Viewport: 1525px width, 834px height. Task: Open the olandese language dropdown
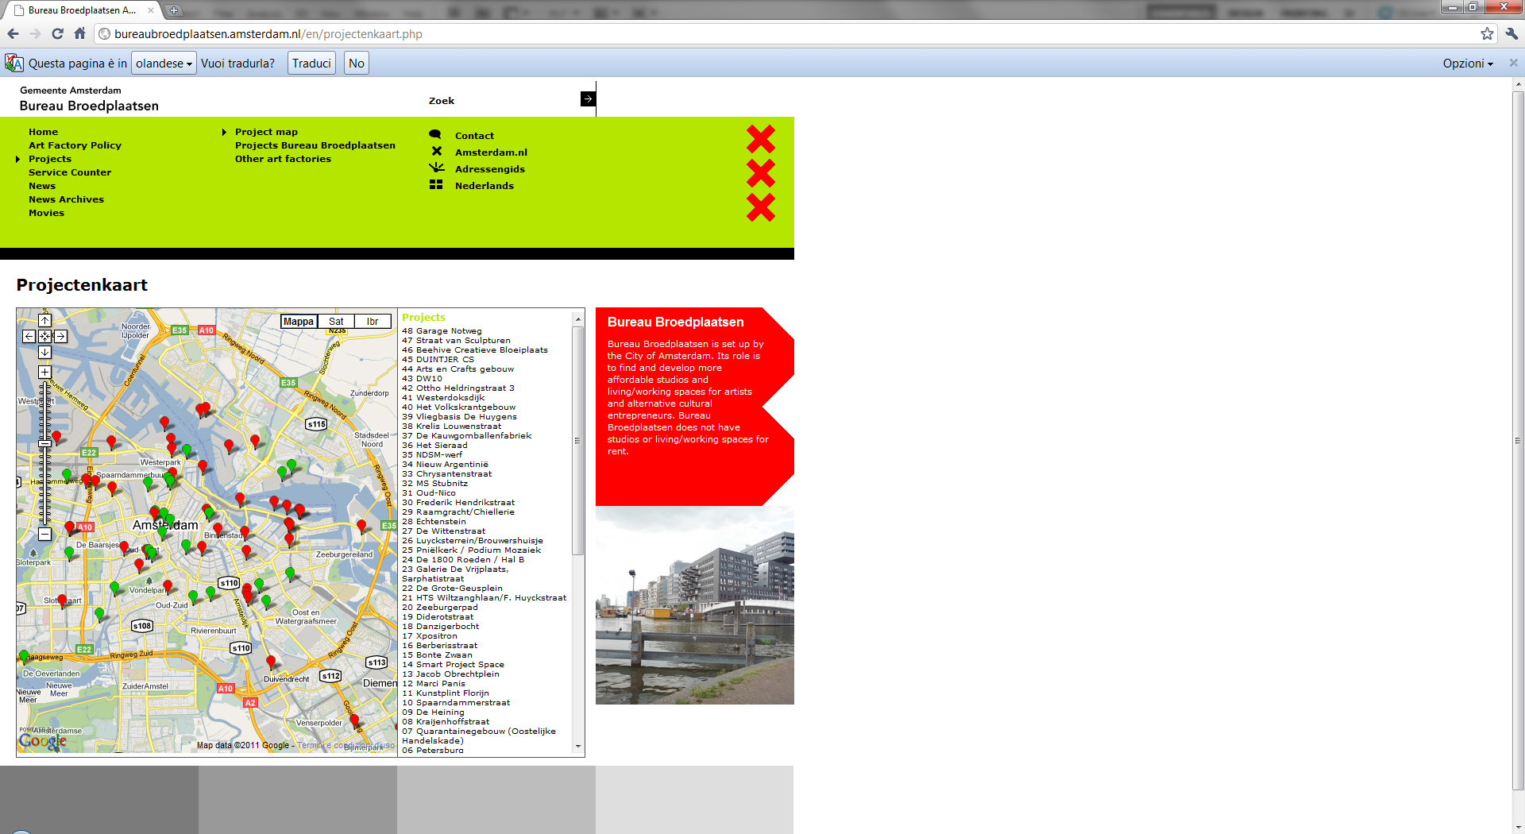tap(164, 64)
